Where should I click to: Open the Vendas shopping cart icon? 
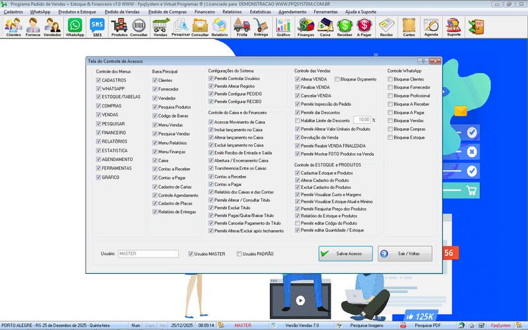pyautogui.click(x=160, y=27)
